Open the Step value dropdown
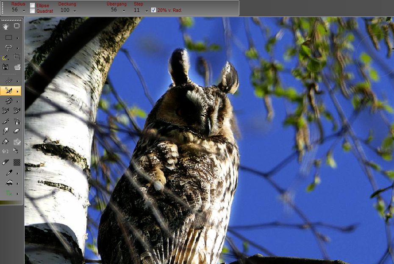 coord(147,10)
